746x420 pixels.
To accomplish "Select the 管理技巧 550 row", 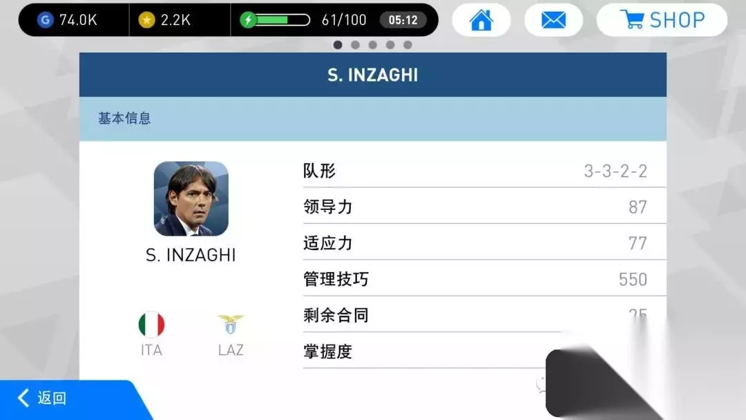I will [484, 278].
